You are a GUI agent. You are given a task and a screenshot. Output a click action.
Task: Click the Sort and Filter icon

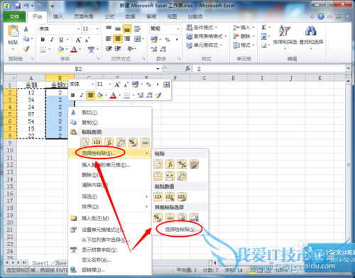[285, 31]
